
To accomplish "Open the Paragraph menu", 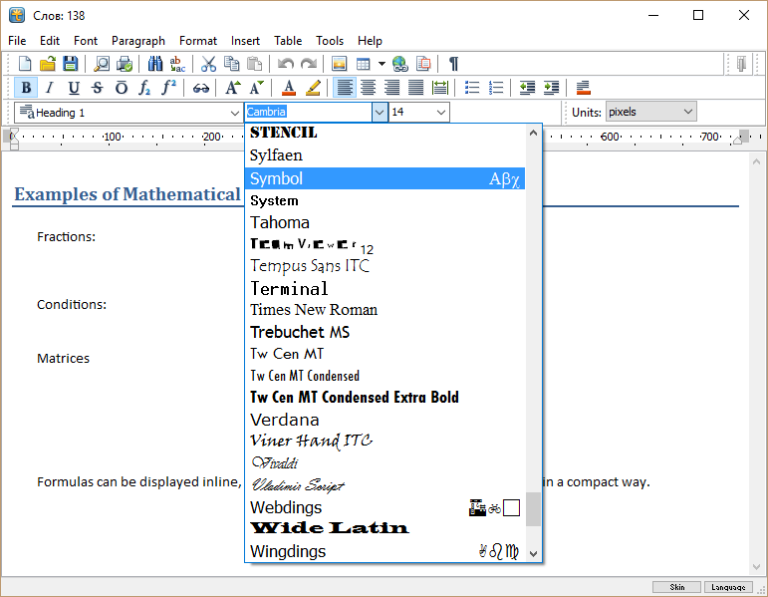I will pyautogui.click(x=138, y=41).
